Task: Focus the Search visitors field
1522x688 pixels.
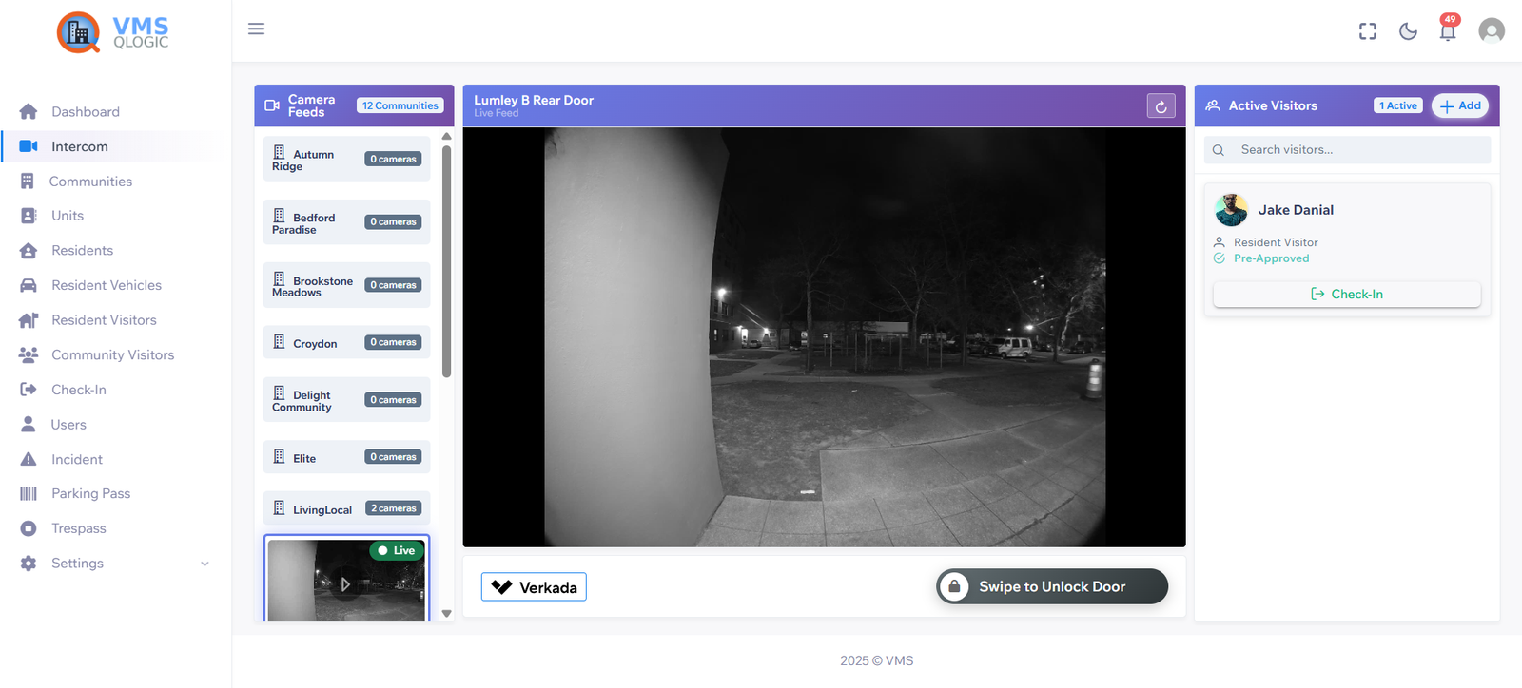Action: point(1358,150)
